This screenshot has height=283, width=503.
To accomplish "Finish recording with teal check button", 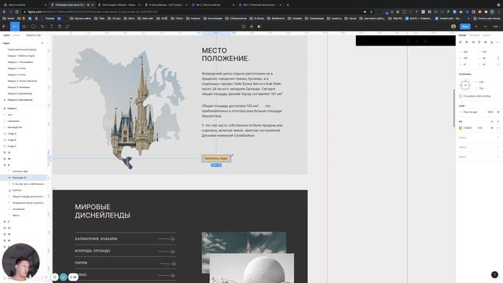I will tap(64, 277).
